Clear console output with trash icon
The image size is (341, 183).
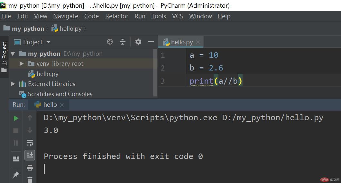(x=30, y=179)
